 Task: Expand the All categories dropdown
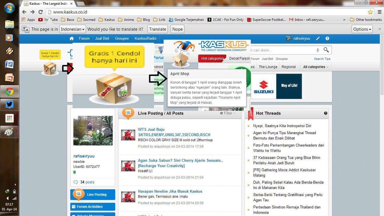[x=316, y=67]
